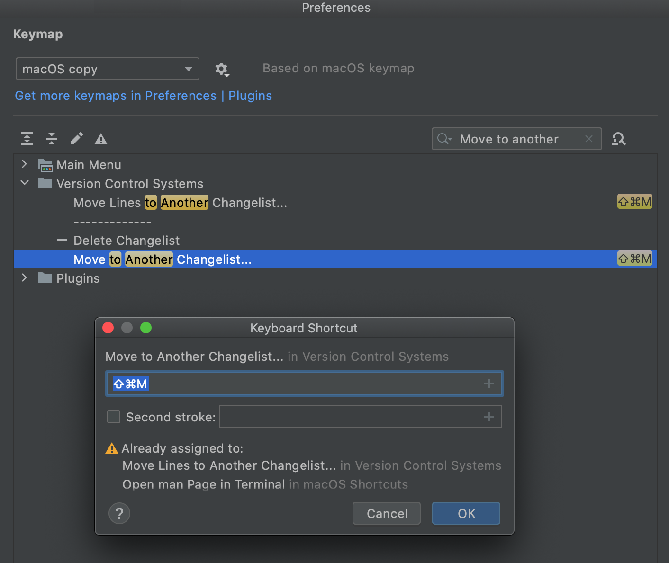Open Get more keymaps Plugins link
669x563 pixels.
tap(143, 96)
